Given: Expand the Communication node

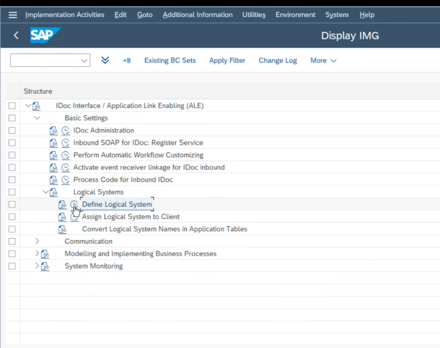Looking at the screenshot, I should [x=37, y=241].
